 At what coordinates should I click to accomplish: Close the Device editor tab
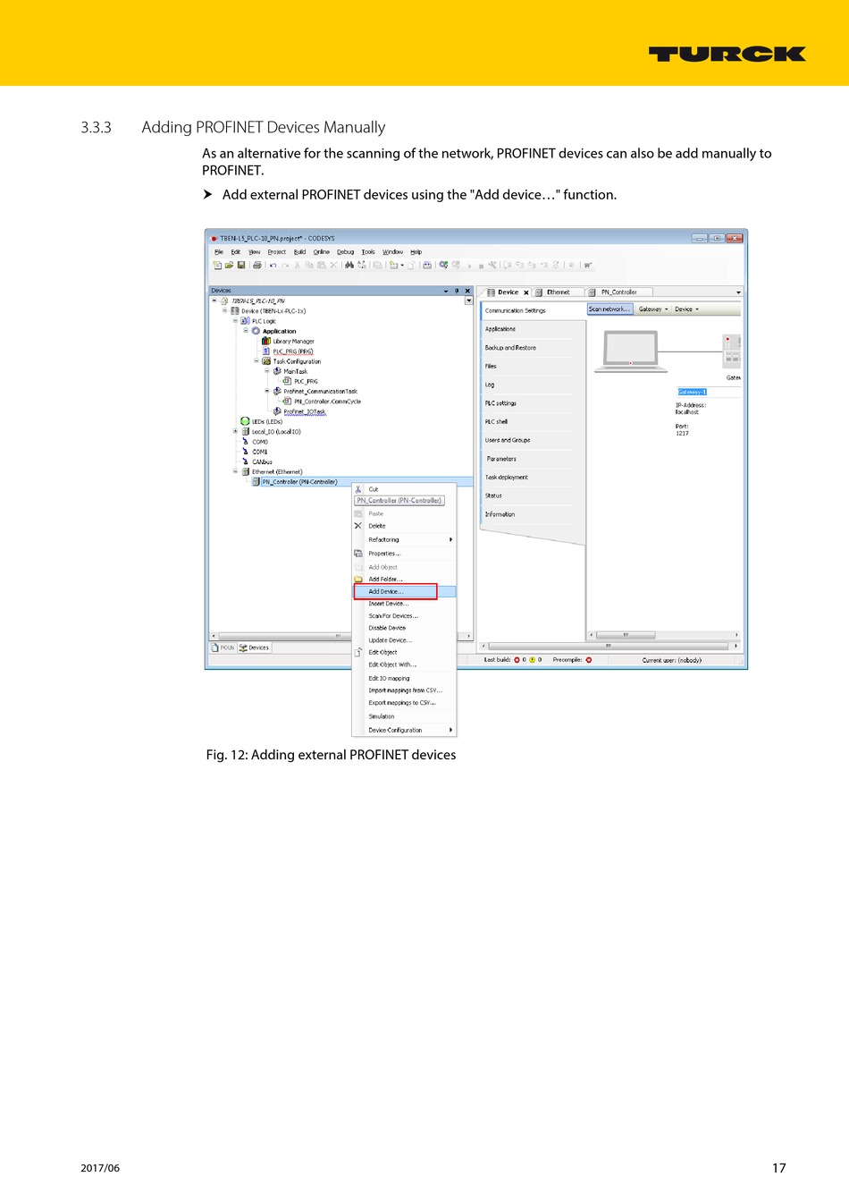pos(526,292)
